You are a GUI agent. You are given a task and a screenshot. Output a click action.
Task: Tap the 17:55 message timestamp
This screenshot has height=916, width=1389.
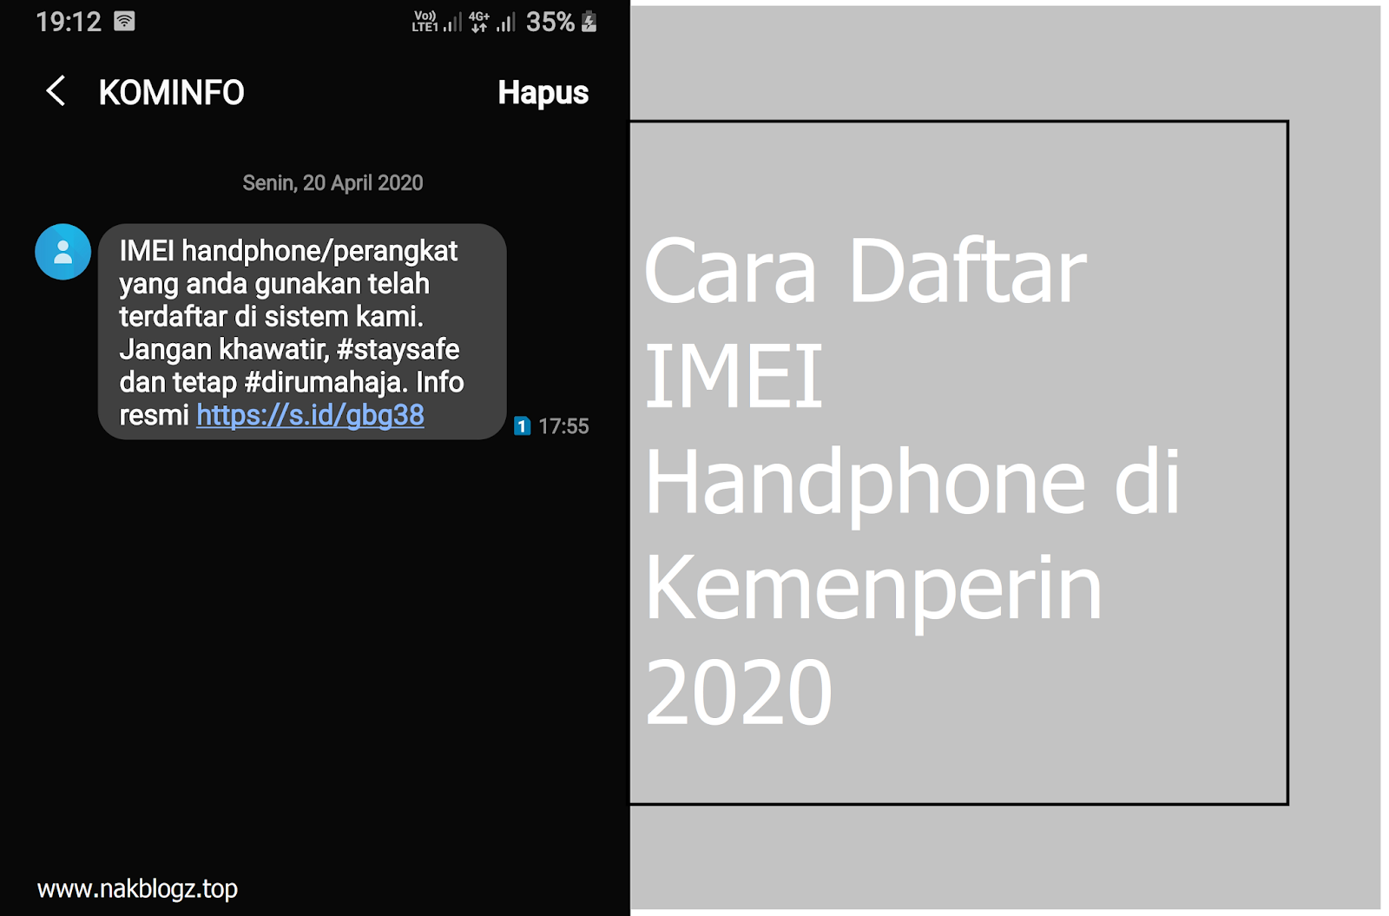(563, 426)
